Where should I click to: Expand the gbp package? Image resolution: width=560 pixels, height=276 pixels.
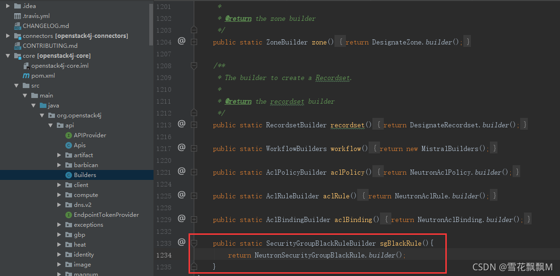(59, 235)
